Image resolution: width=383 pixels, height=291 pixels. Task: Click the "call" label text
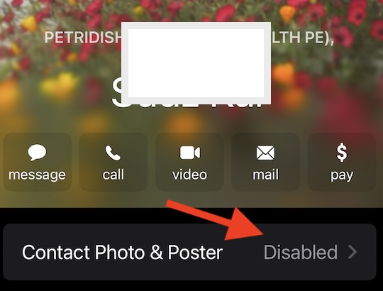point(113,175)
